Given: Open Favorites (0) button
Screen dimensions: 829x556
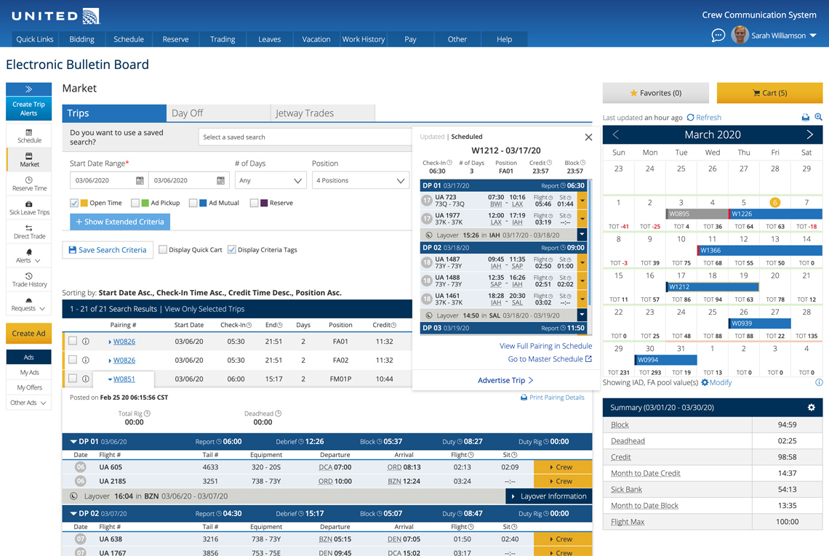Looking at the screenshot, I should [656, 93].
